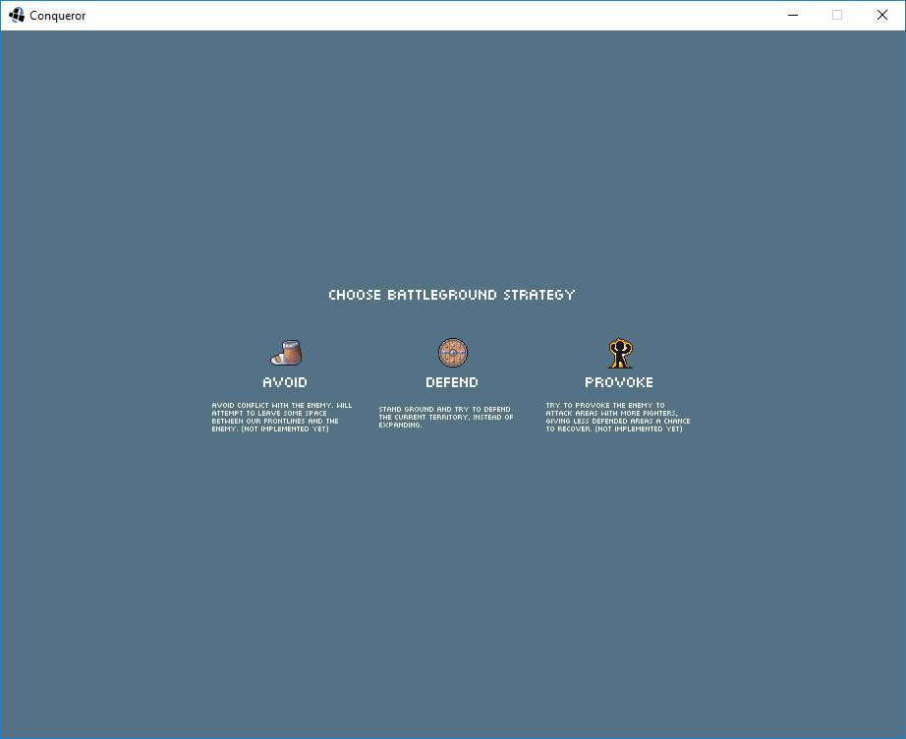Click the word STRATEGY in the heading
Image resolution: width=906 pixels, height=739 pixels.
[539, 295]
